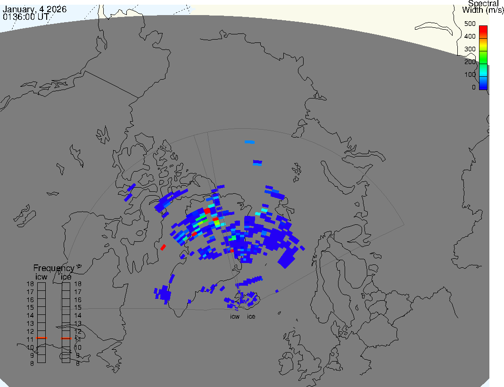The width and height of the screenshot is (504, 387).
Task: Click the 16 label right of the ice bar
Action: [x=78, y=300]
